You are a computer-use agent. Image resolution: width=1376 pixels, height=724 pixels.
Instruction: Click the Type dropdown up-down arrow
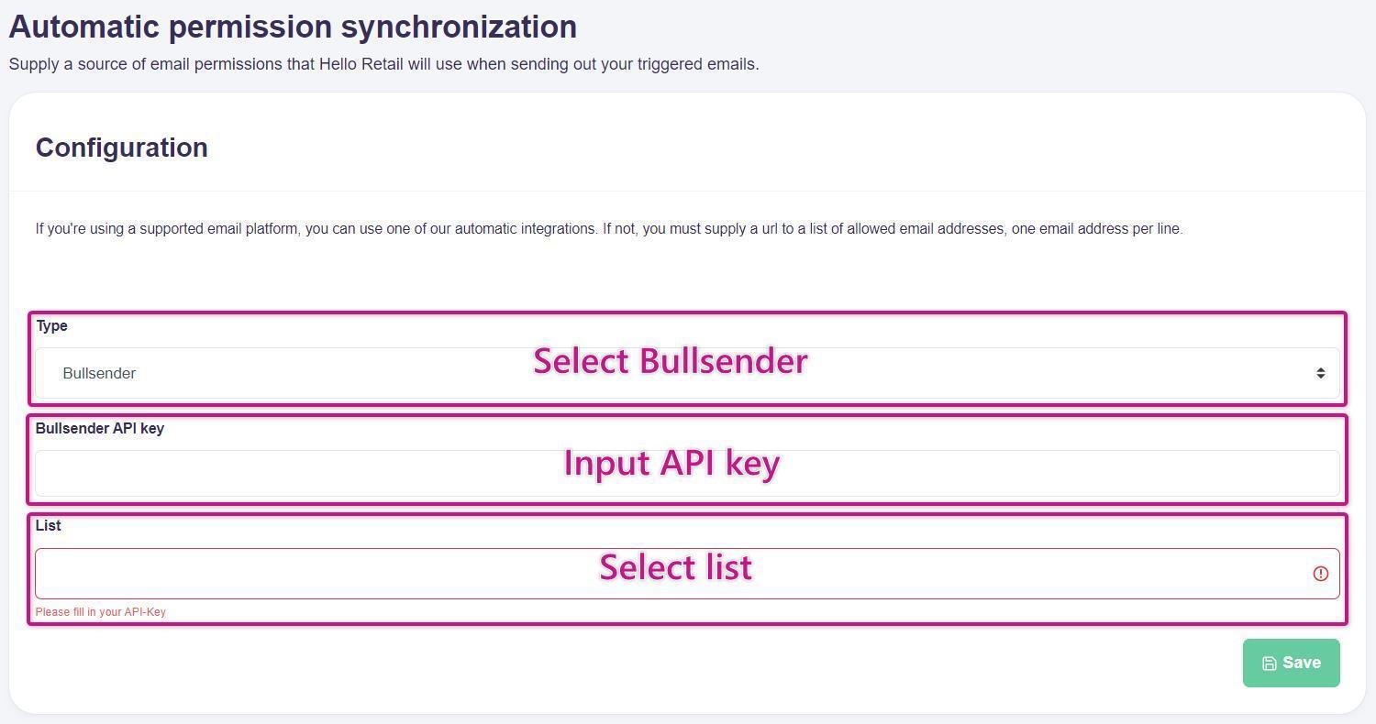click(1320, 373)
